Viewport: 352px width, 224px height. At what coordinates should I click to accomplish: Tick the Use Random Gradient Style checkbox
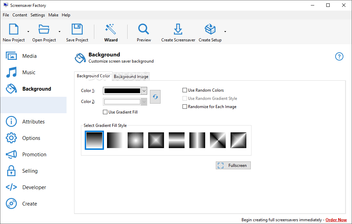click(x=185, y=98)
